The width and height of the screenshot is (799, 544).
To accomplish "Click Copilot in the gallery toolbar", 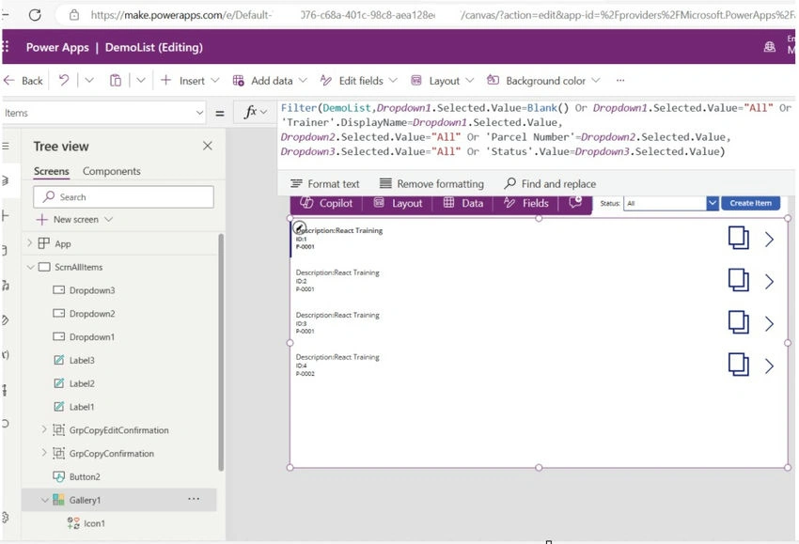I will pyautogui.click(x=326, y=203).
